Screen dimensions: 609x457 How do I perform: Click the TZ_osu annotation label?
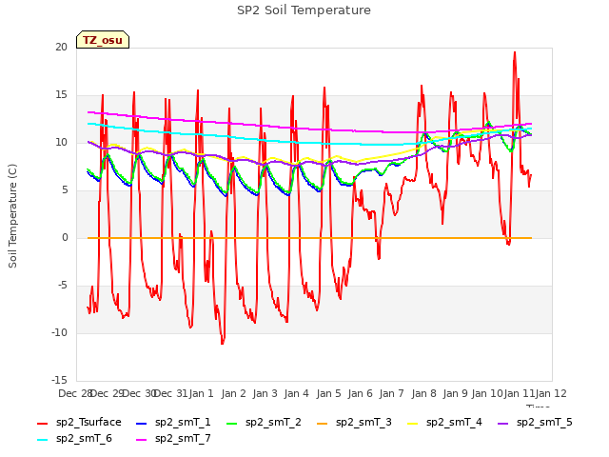(x=103, y=40)
